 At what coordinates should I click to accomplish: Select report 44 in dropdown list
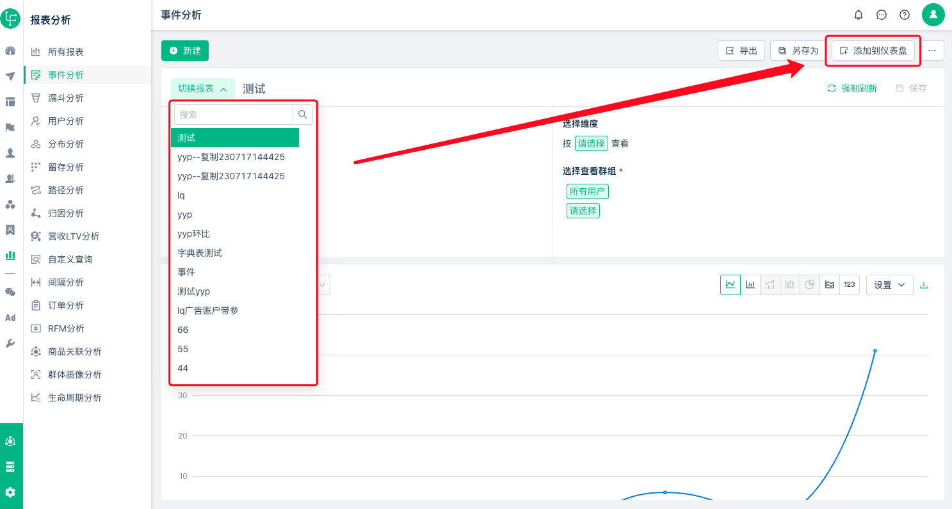(x=235, y=368)
